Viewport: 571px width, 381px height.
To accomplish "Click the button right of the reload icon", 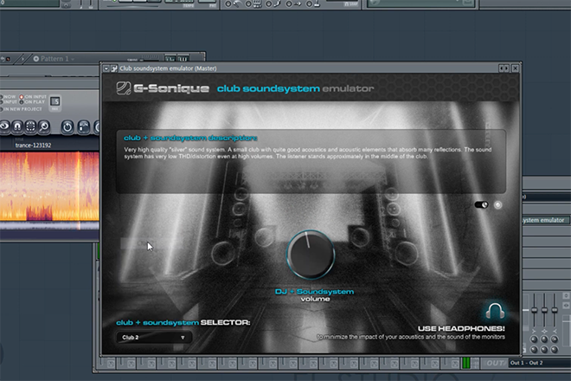I will tap(83, 127).
